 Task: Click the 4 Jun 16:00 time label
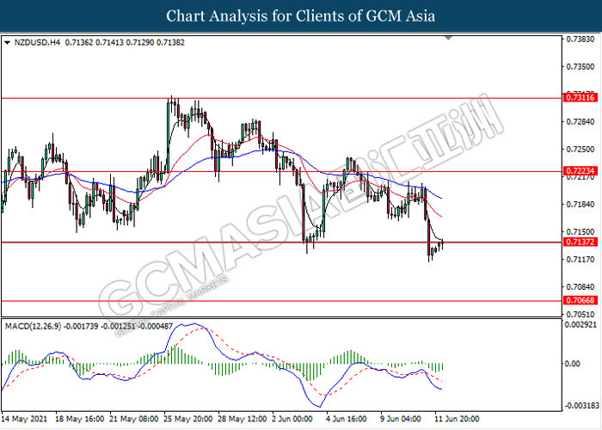(x=347, y=419)
